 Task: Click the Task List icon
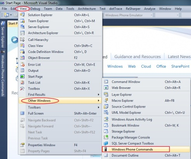click(x=22, y=83)
